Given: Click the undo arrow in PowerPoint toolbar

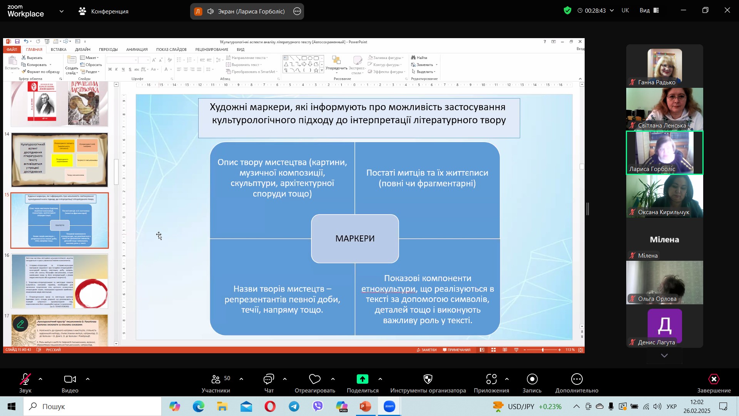Looking at the screenshot, I should (25, 42).
